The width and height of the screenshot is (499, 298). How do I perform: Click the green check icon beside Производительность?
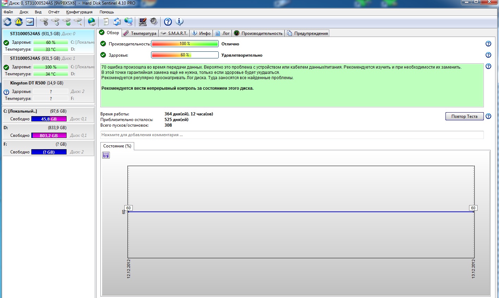(103, 44)
